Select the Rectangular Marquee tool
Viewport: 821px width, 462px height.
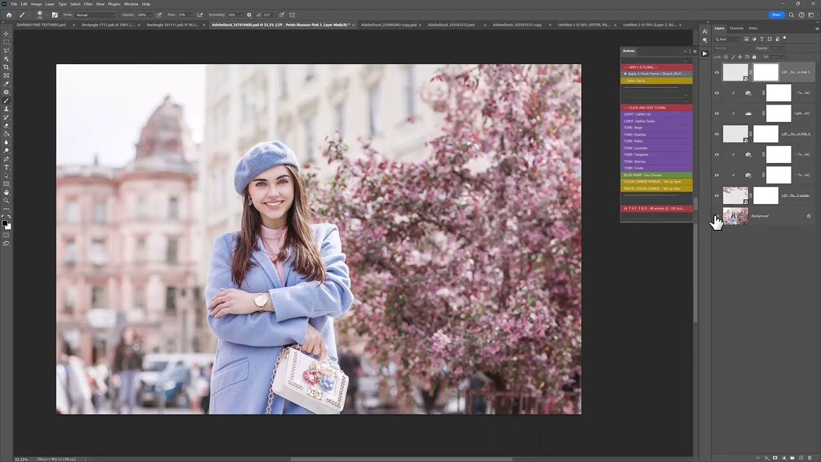pos(6,42)
